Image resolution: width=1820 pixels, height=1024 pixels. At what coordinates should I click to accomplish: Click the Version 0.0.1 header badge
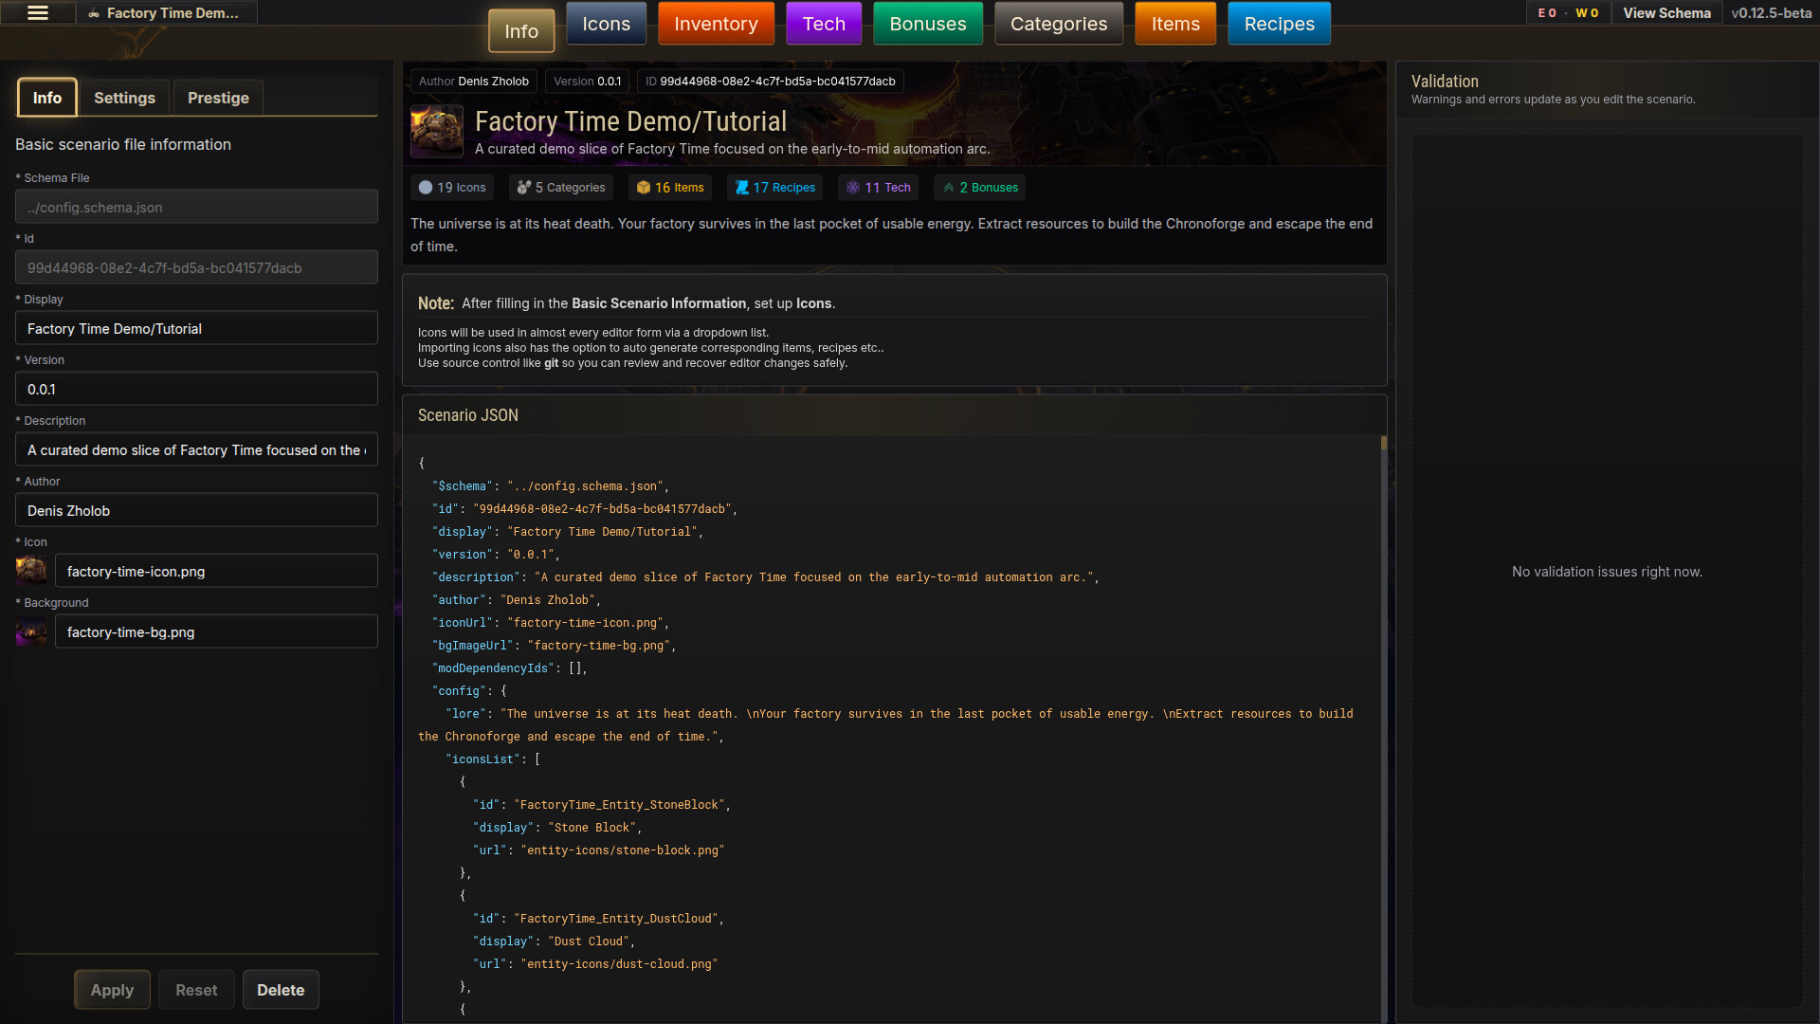pyautogui.click(x=588, y=82)
